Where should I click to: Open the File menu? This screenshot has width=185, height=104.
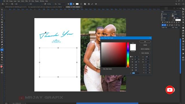(x=4, y=1)
